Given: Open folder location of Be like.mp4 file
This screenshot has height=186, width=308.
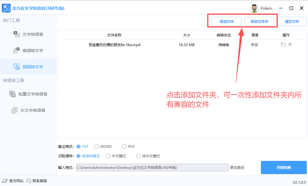Looking at the screenshot, I should (283, 44).
